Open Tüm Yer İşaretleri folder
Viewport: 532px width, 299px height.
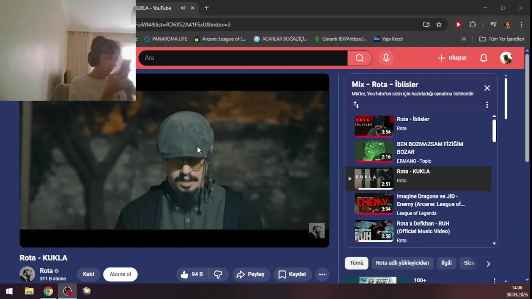502,39
